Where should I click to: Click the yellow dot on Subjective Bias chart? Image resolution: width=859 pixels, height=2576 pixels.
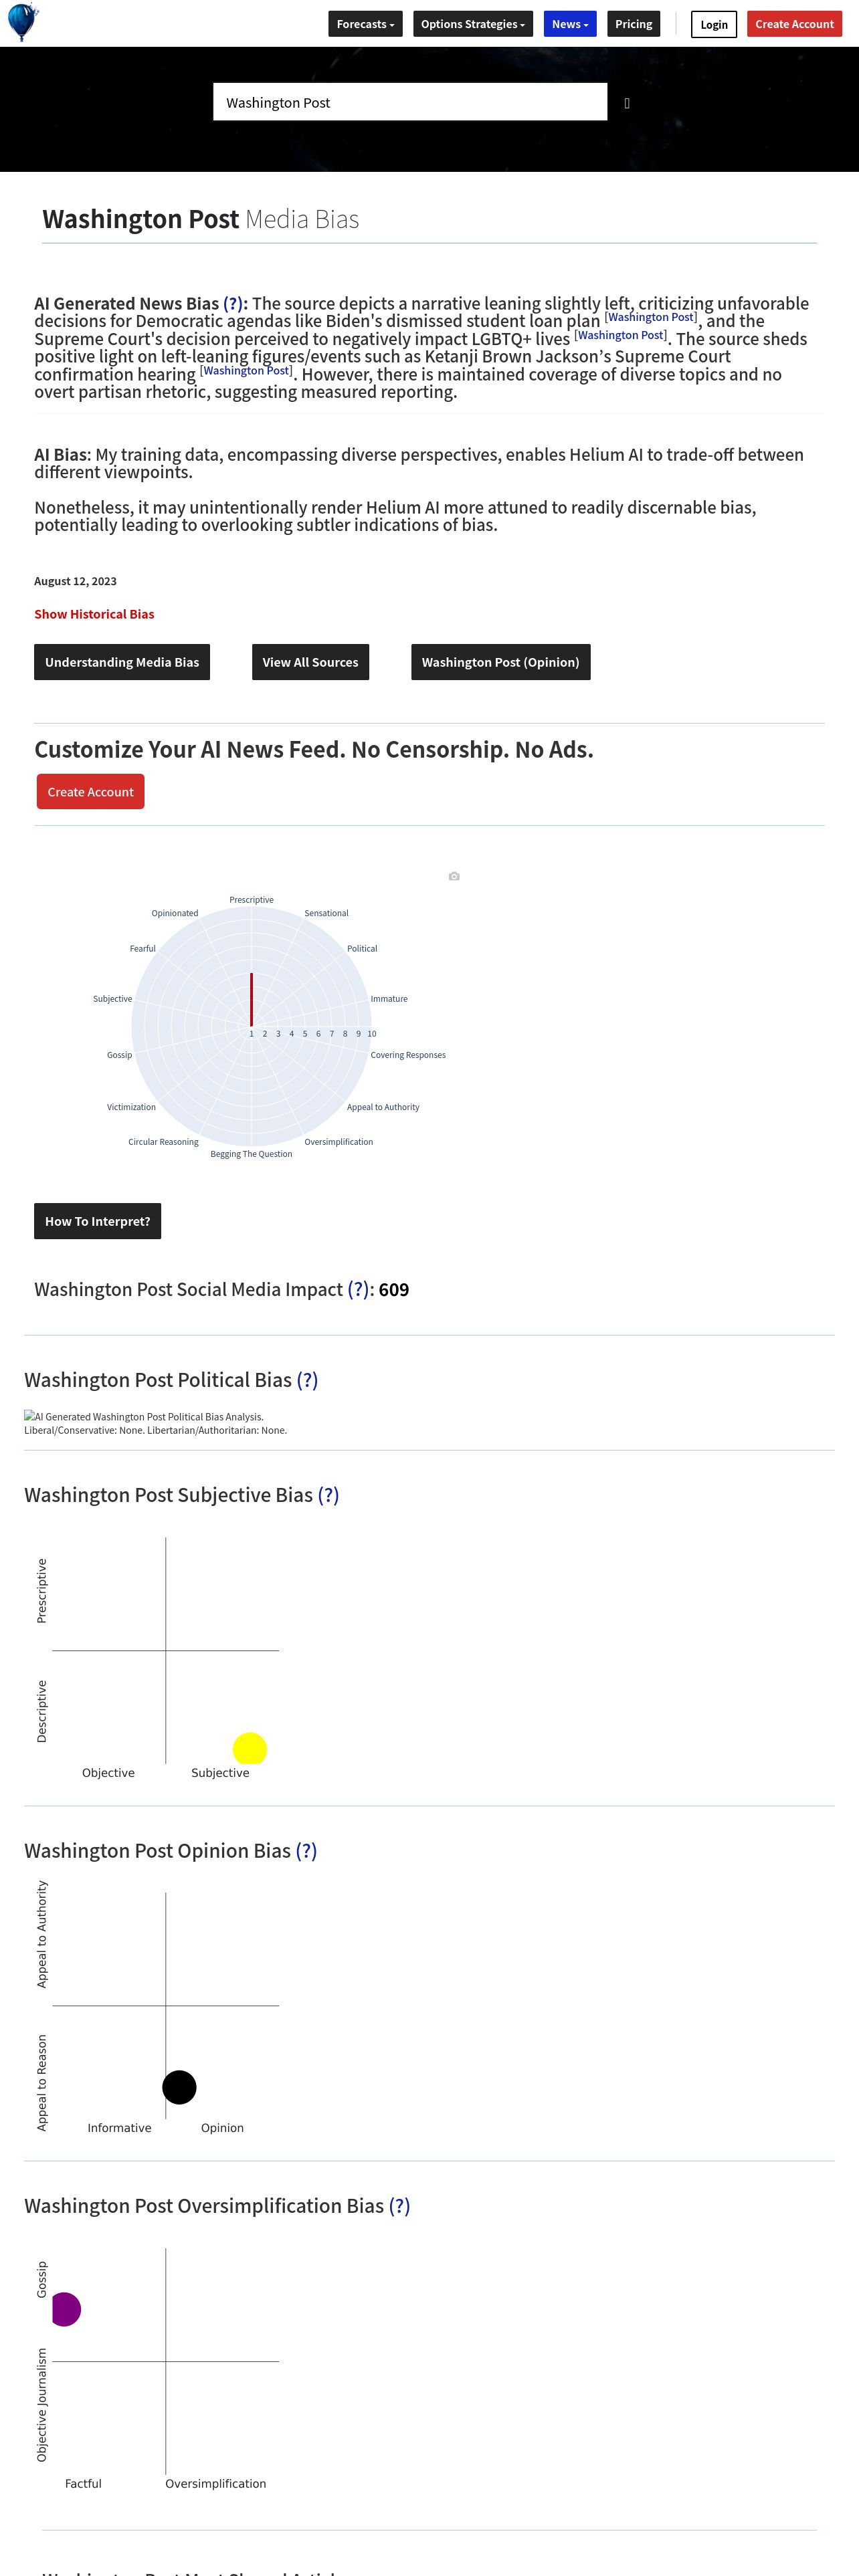click(250, 1748)
